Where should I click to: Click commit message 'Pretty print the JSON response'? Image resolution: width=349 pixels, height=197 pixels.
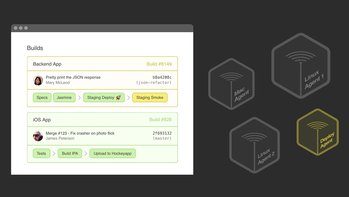click(x=73, y=77)
